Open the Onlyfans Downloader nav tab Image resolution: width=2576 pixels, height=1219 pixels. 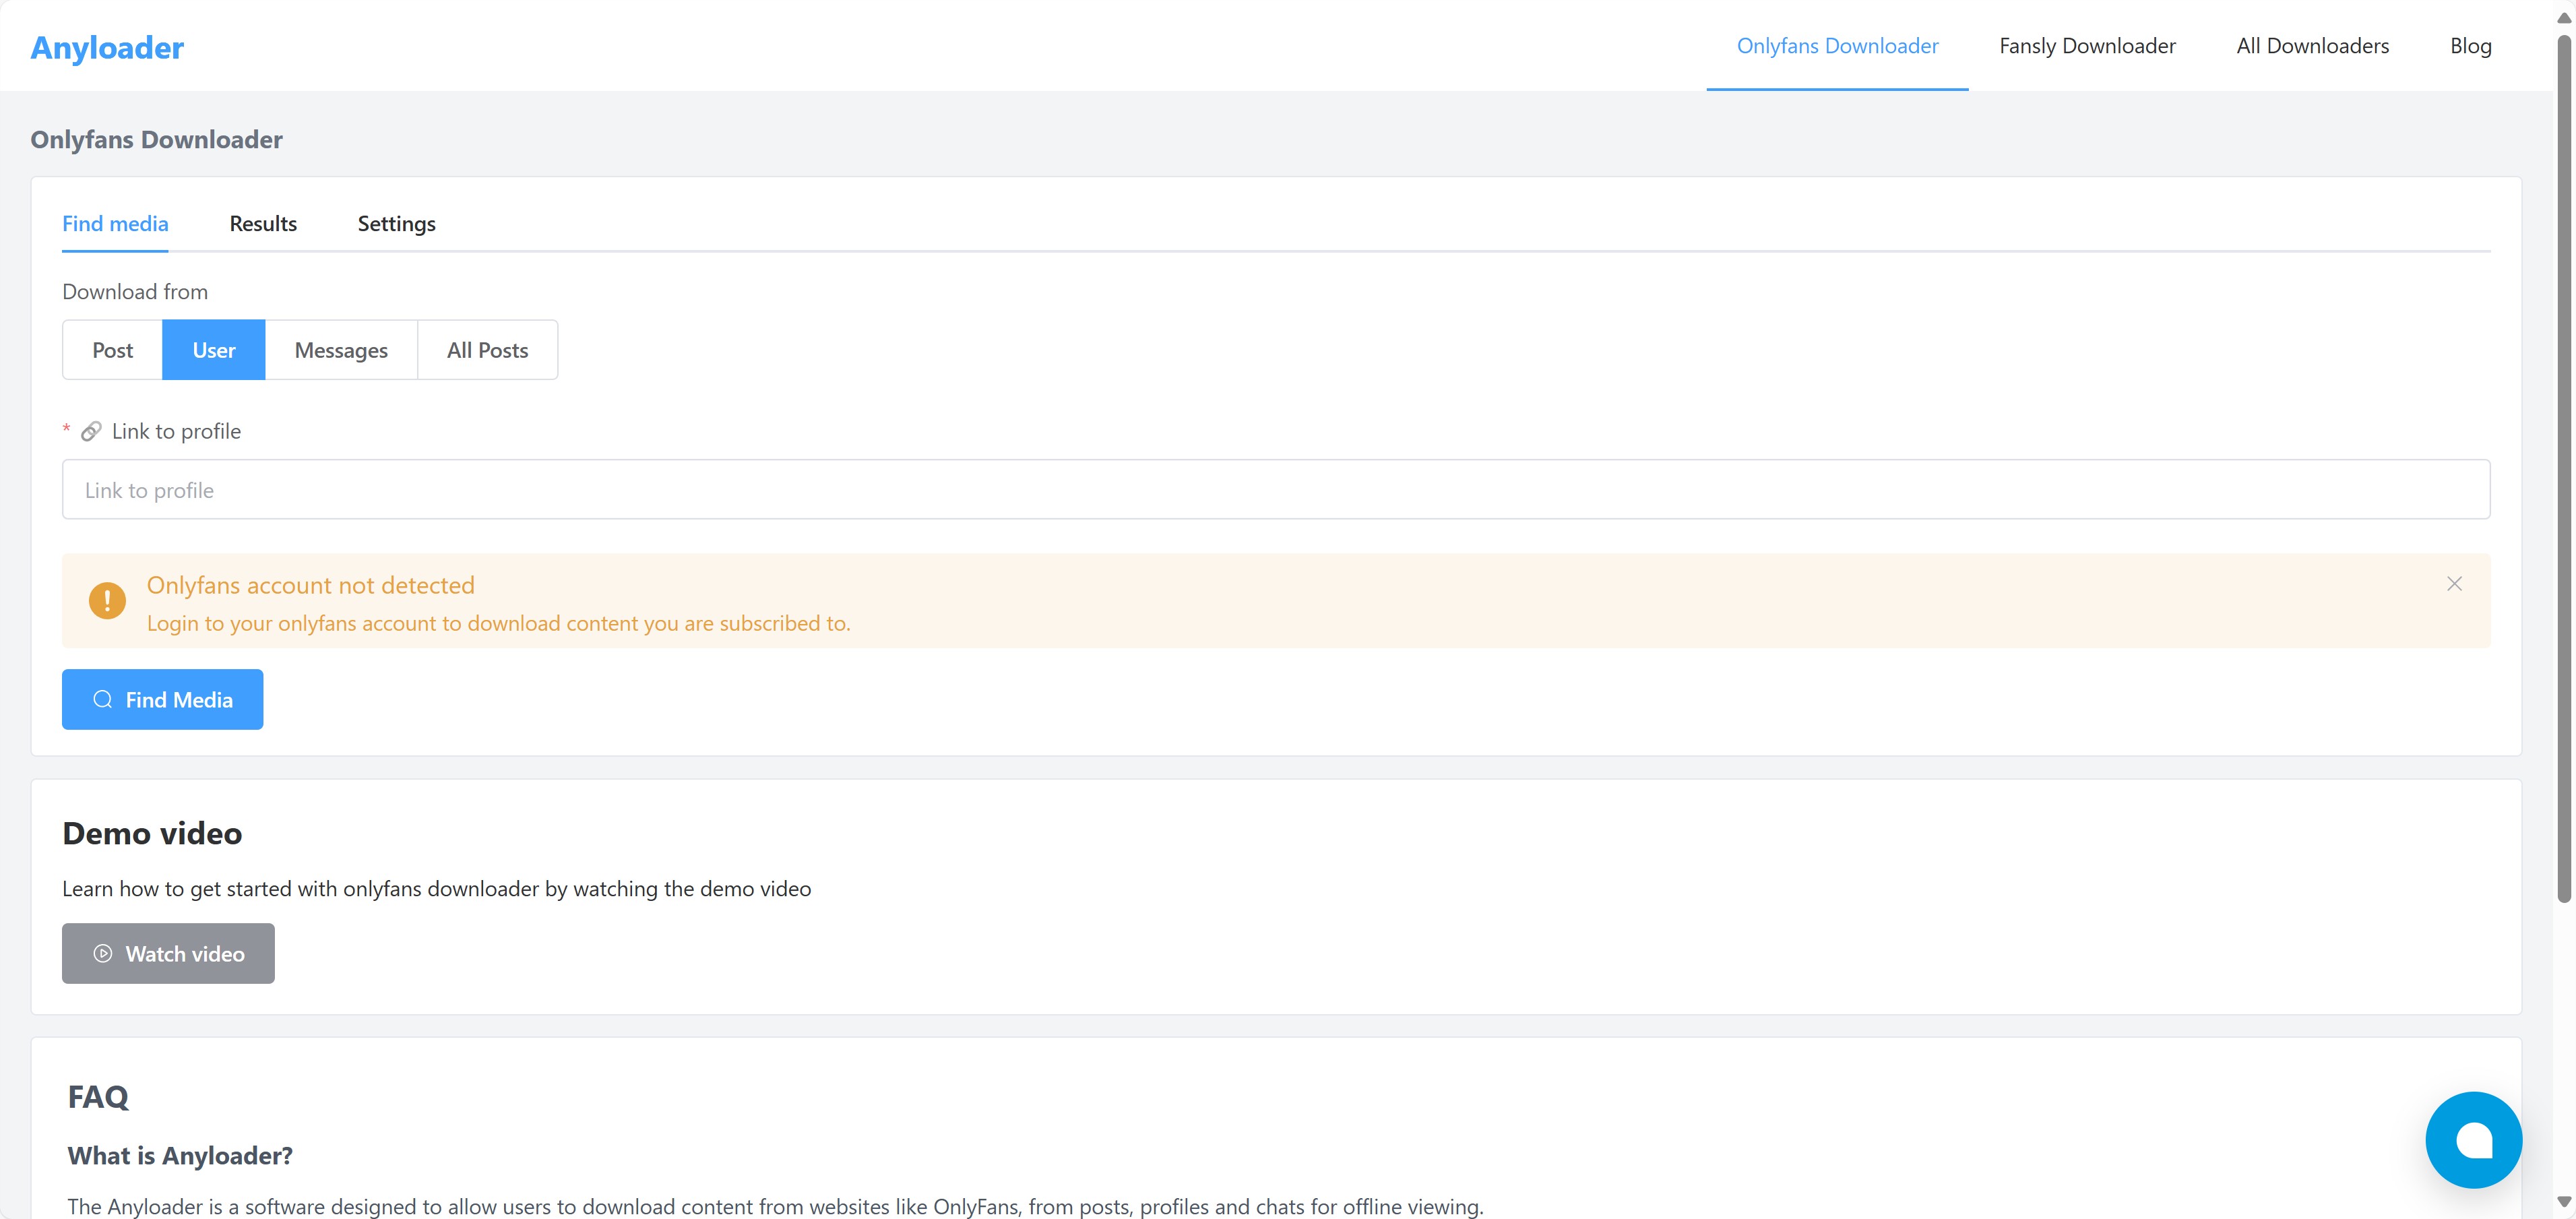pyautogui.click(x=1837, y=46)
